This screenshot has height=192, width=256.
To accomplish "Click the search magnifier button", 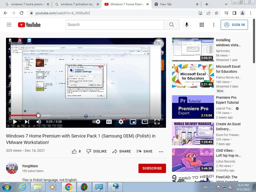I will coord(171,25).
